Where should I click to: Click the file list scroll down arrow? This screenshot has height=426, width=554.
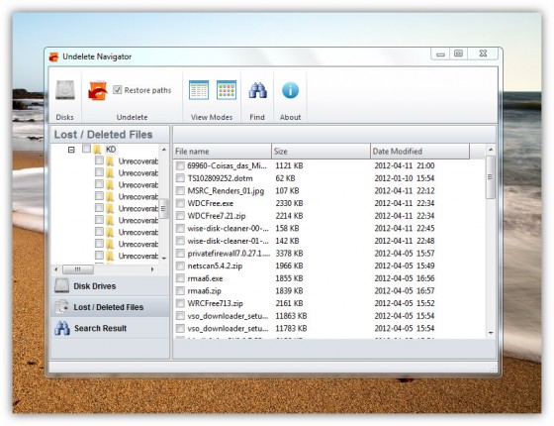[491, 333]
